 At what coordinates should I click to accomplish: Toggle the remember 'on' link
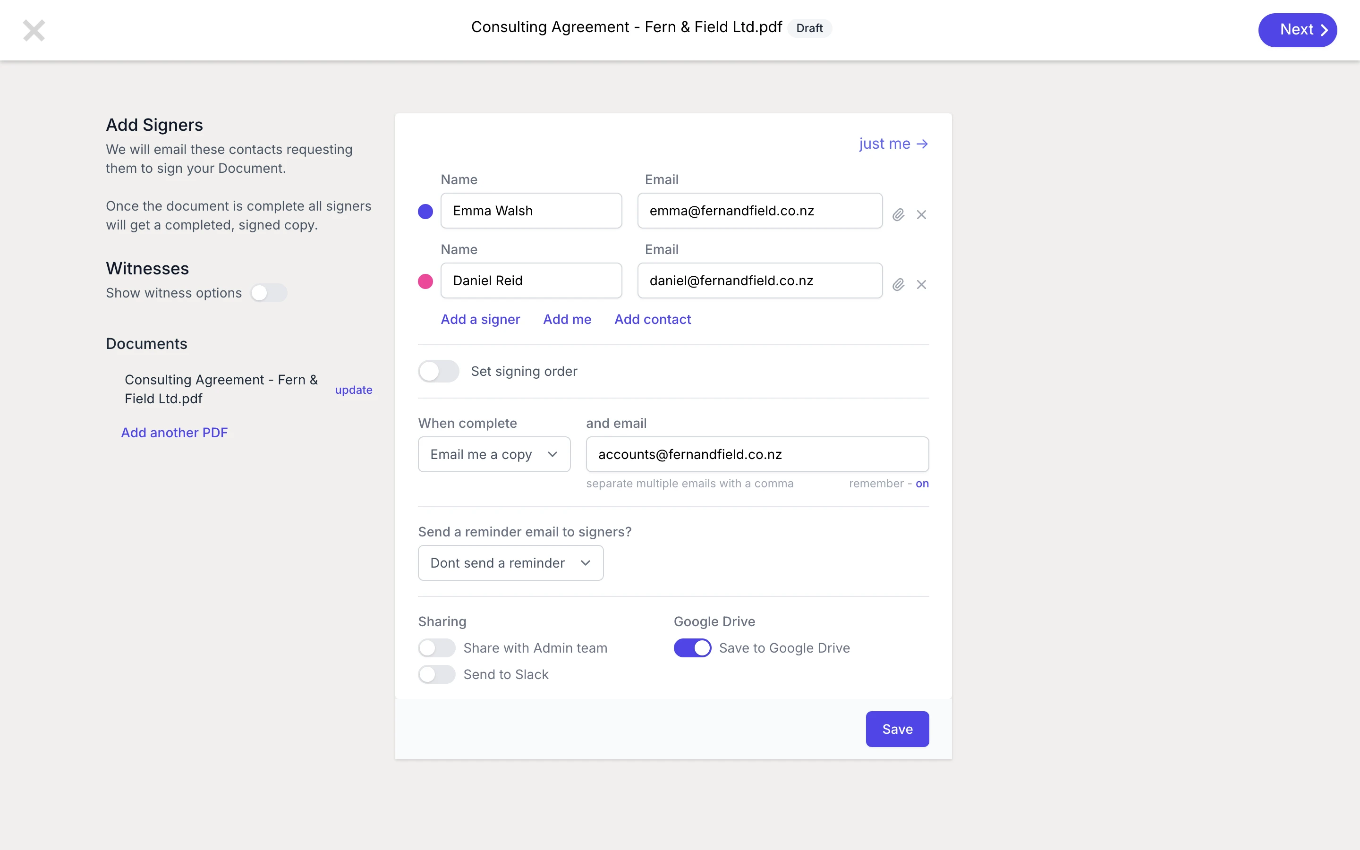[922, 484]
